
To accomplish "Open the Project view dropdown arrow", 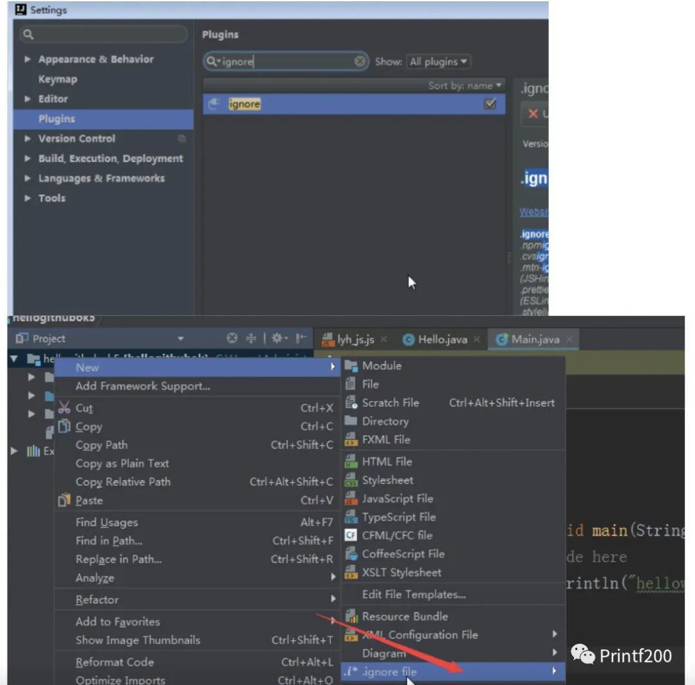I will click(x=180, y=339).
